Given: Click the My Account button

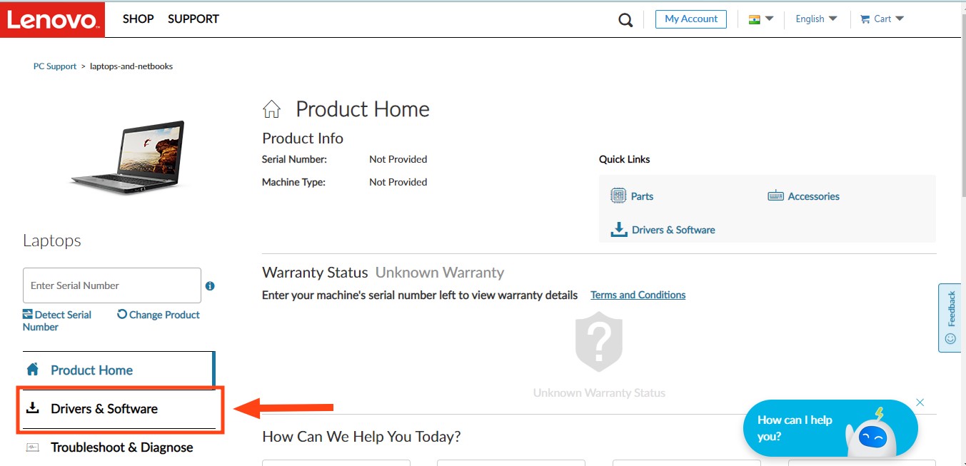Looking at the screenshot, I should (690, 19).
